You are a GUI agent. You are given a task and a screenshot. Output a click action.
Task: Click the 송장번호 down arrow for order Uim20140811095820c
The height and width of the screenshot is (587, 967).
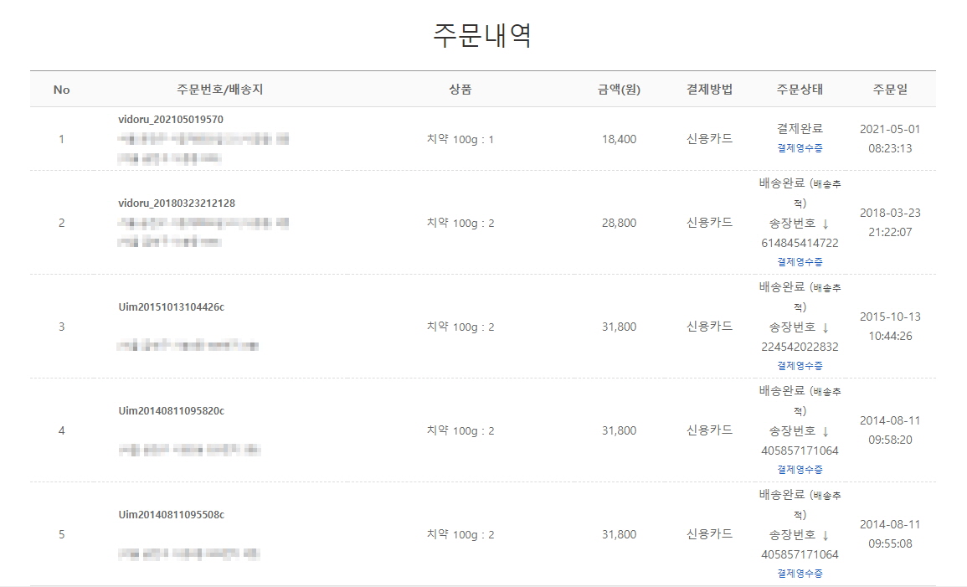(x=825, y=431)
